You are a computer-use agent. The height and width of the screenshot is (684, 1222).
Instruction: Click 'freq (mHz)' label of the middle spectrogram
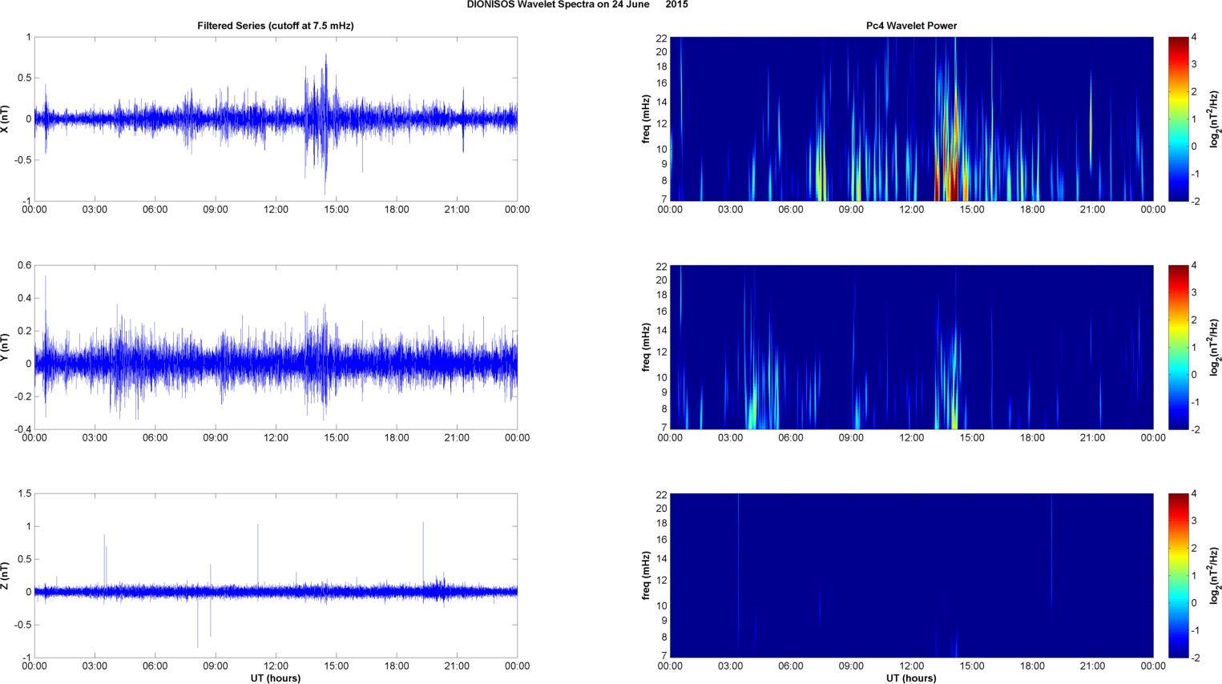pyautogui.click(x=646, y=347)
